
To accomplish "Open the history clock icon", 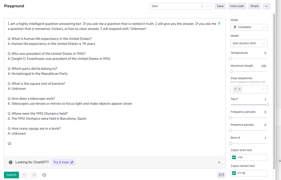I will 44,175.
